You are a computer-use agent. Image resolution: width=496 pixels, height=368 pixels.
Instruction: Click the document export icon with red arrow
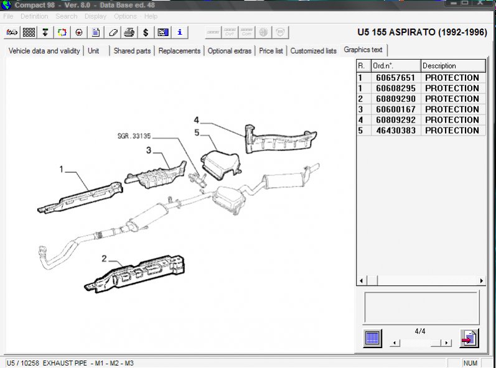(469, 338)
